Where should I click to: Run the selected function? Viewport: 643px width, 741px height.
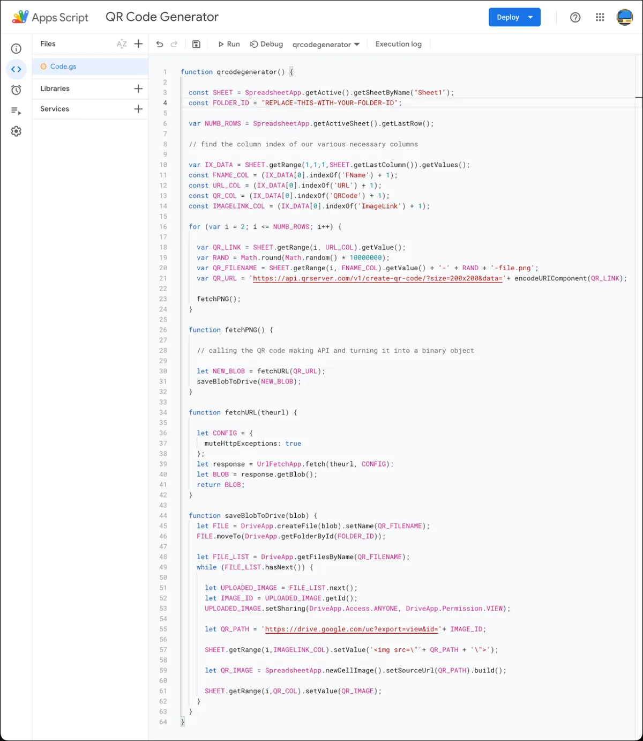[x=229, y=44]
